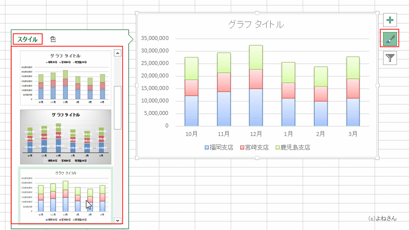This screenshot has height=230, width=409.
Task: Click the 鹿児島支店 legend entry
Action: pyautogui.click(x=293, y=147)
